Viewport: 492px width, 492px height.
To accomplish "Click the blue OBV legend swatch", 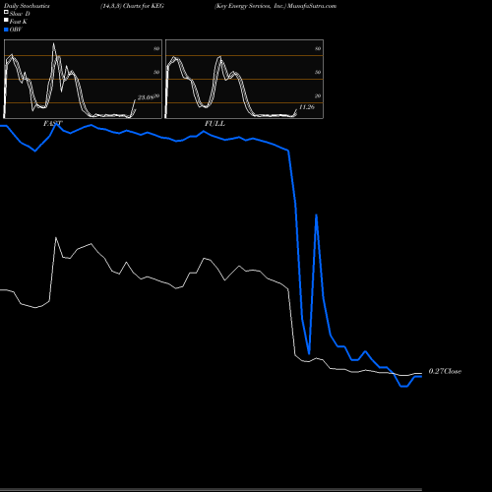I will click(x=6, y=30).
